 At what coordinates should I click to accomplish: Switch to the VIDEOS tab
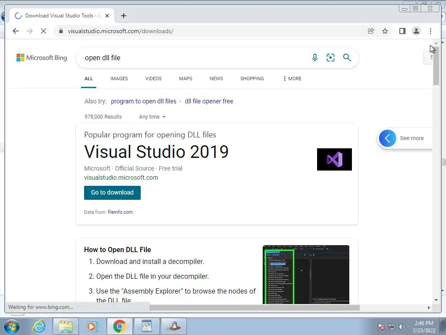tap(153, 79)
